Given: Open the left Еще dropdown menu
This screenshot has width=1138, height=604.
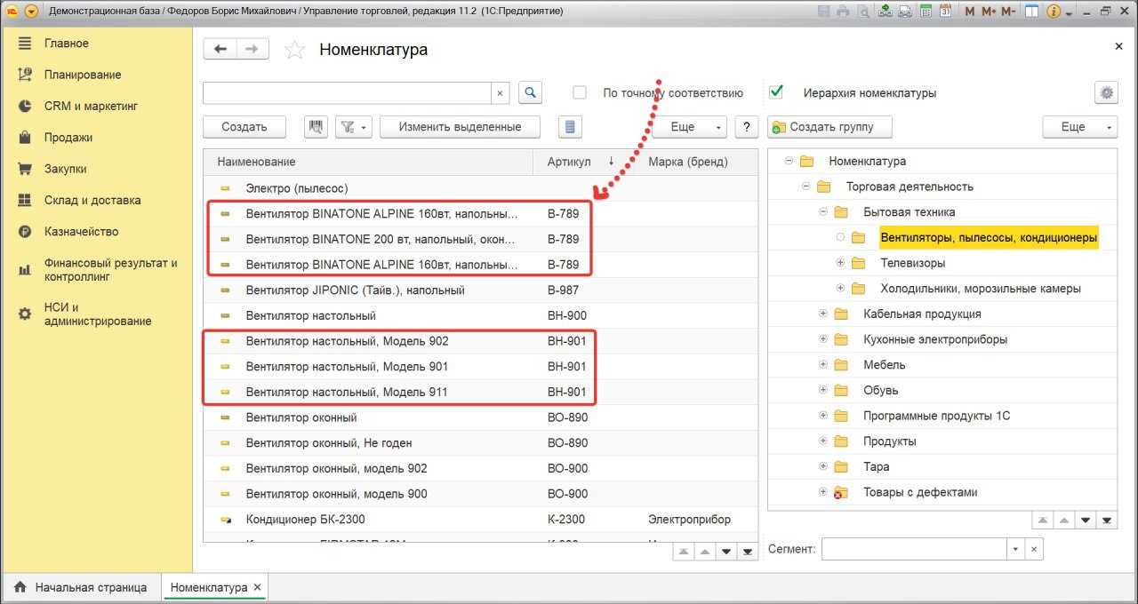Looking at the screenshot, I should 690,127.
